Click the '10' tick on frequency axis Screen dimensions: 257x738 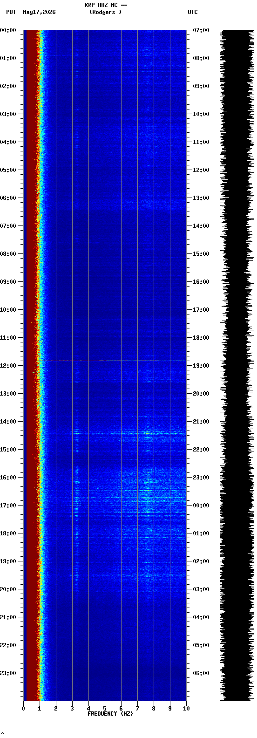pos(186,709)
